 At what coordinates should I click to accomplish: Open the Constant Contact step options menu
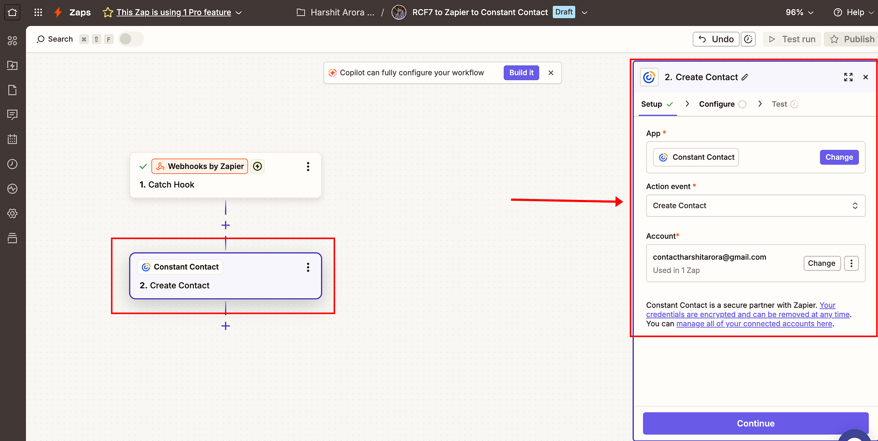pyautogui.click(x=308, y=267)
